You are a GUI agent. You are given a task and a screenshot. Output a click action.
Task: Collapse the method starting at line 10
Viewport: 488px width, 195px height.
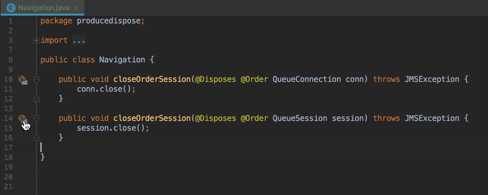pos(36,79)
